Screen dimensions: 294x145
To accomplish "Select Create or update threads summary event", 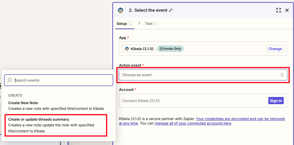I will coord(56,125).
